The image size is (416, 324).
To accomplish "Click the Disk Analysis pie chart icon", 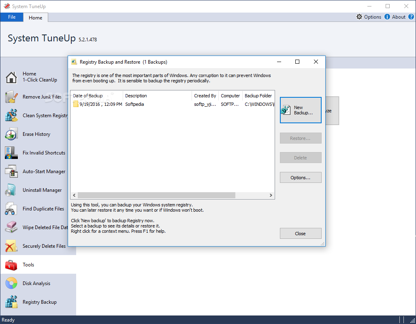I will 11,283.
